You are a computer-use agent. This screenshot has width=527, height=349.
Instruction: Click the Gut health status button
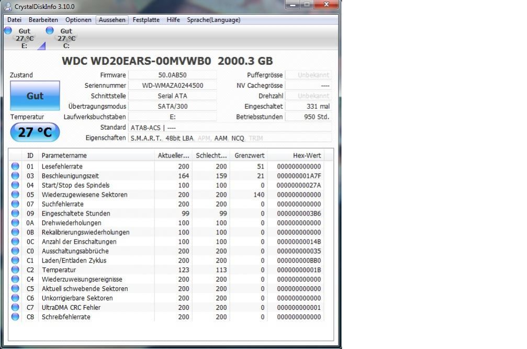[x=35, y=96]
